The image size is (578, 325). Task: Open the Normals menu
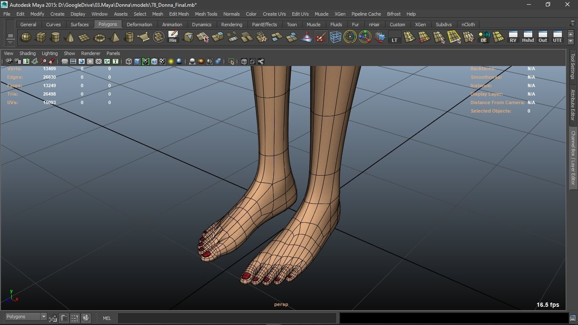click(231, 14)
